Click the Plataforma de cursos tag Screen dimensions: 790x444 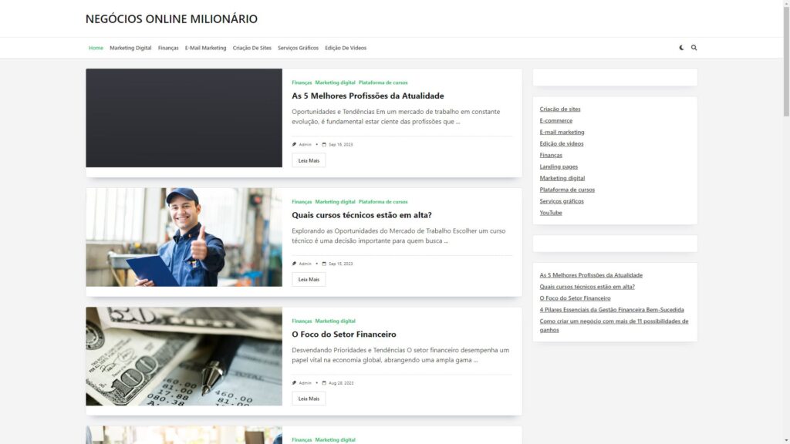pyautogui.click(x=383, y=82)
